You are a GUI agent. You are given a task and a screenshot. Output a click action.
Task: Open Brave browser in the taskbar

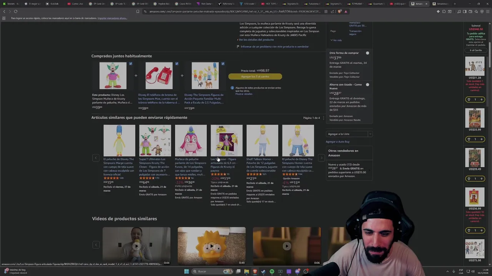tap(255, 271)
